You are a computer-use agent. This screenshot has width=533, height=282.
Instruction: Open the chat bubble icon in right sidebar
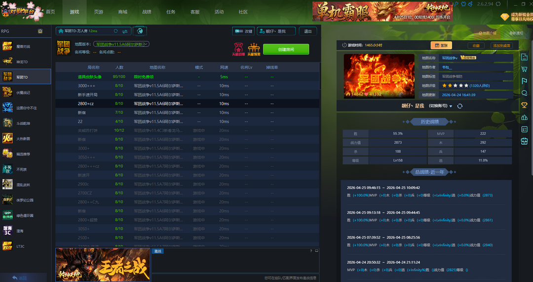(x=524, y=93)
